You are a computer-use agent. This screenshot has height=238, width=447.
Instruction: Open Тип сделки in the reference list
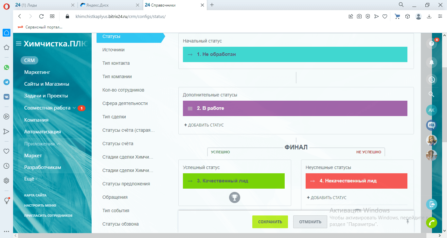pyautogui.click(x=114, y=117)
